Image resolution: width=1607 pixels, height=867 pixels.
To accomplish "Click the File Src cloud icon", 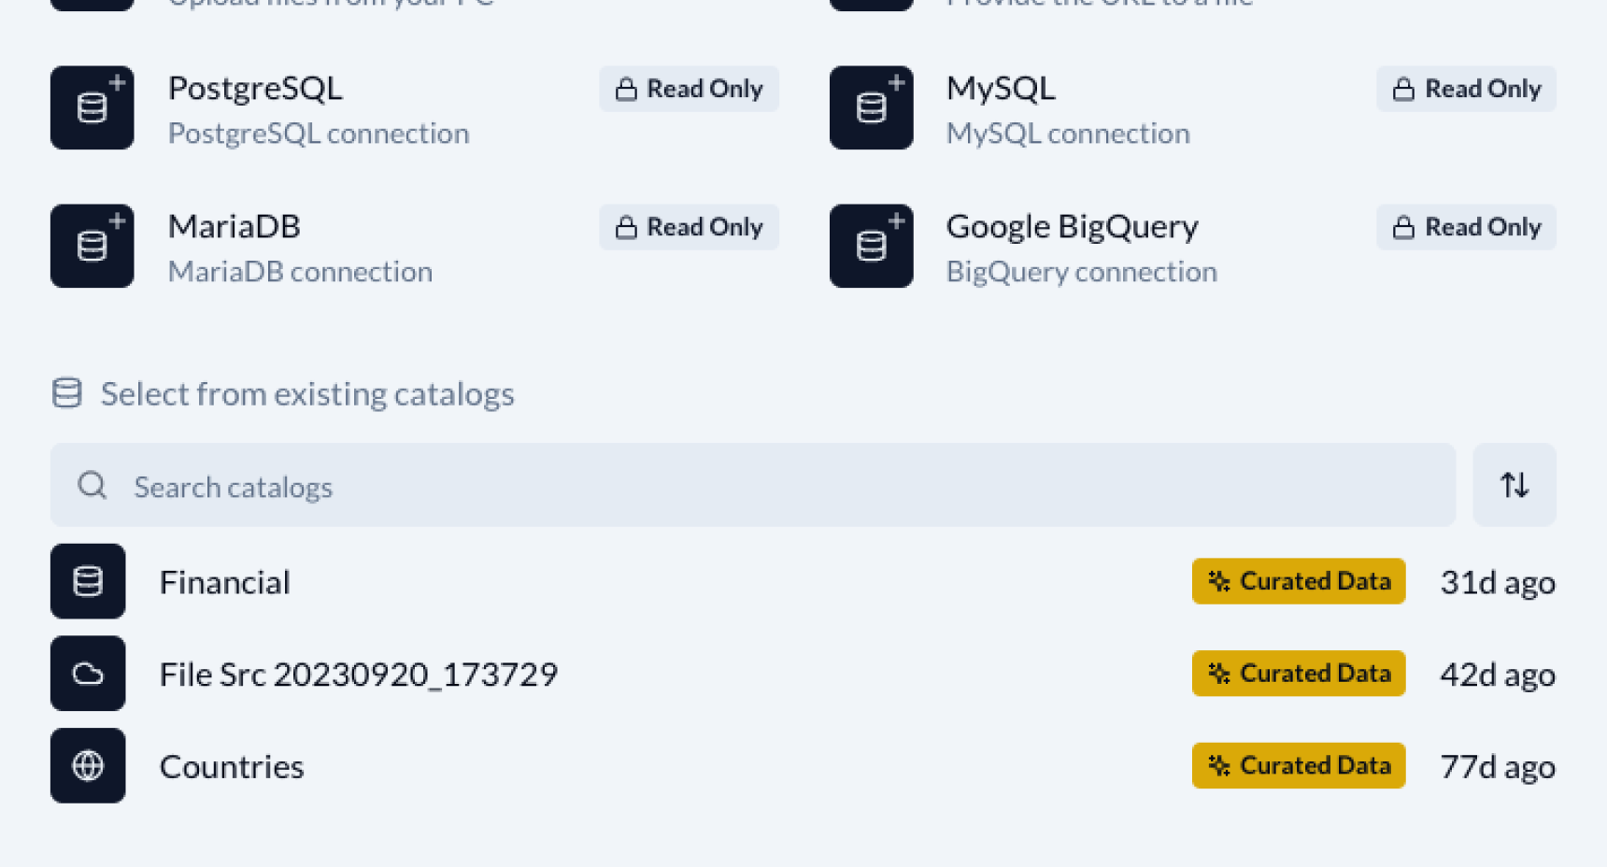I will click(88, 674).
